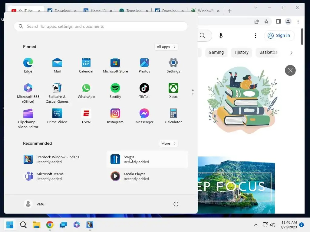Launch WhatsApp from pinned apps
Image resolution: width=310 pixels, height=232 pixels.
point(86,91)
